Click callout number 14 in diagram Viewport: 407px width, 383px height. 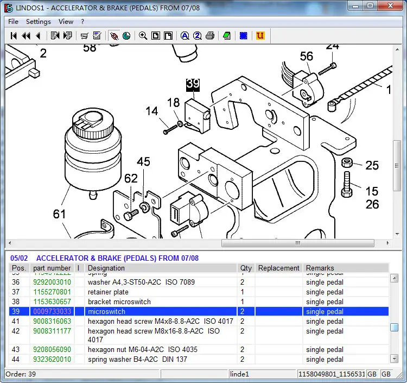pos(152,111)
